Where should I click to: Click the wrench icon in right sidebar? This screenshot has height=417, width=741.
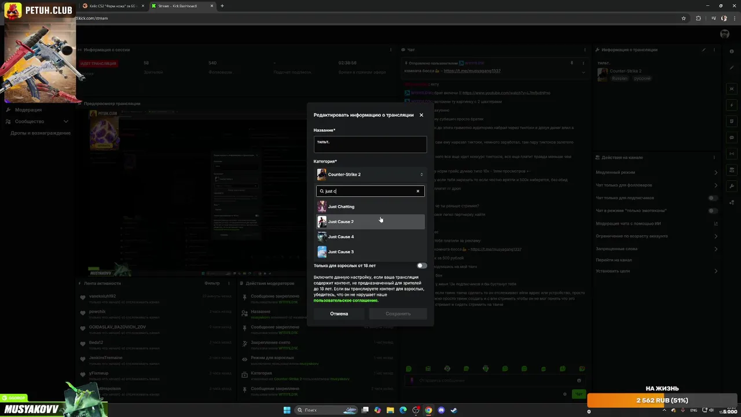coord(732,186)
